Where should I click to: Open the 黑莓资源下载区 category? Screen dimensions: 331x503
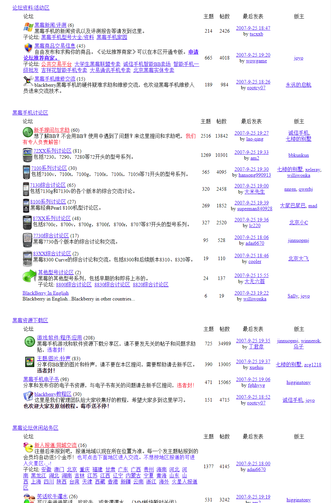(30, 320)
